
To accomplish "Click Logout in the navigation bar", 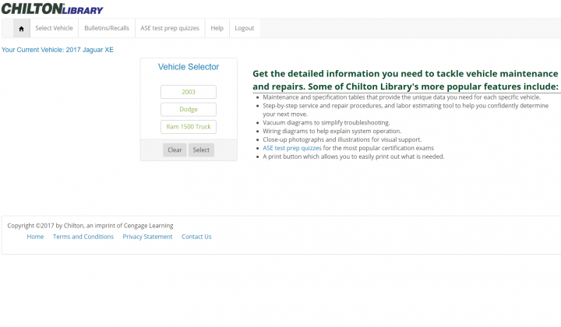I will [245, 28].
